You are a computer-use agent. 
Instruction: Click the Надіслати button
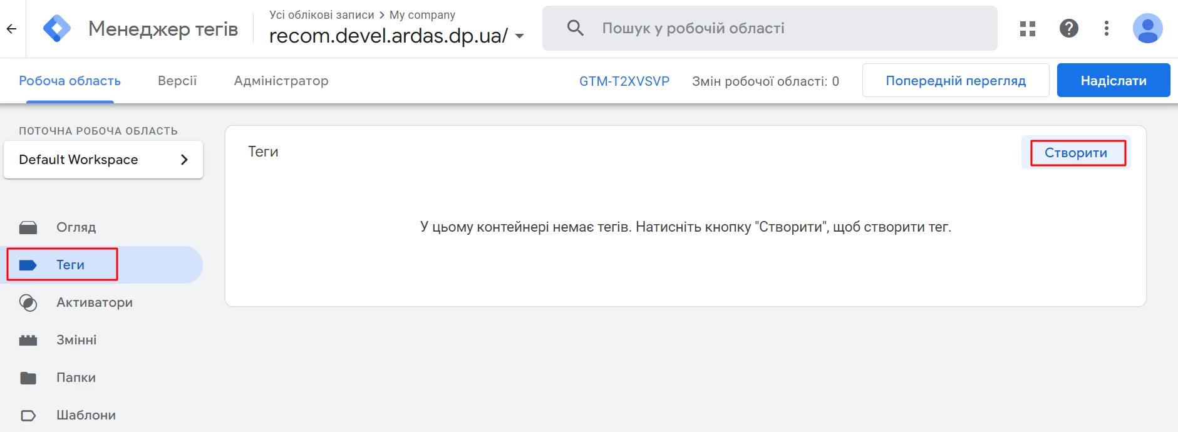pos(1113,80)
